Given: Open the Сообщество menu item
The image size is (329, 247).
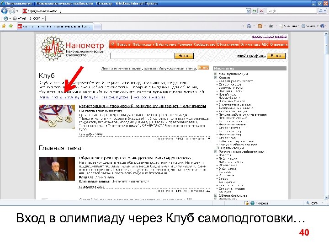Looking at the screenshot, I should 205,44.
